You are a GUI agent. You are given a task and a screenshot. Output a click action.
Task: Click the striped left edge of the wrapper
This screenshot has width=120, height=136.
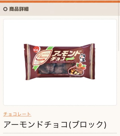pos(28,61)
